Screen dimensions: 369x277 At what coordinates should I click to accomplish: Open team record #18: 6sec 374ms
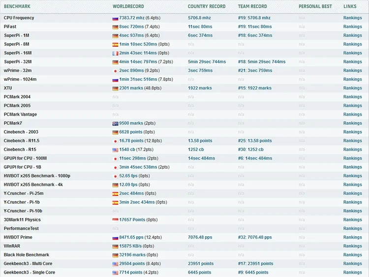255,35
